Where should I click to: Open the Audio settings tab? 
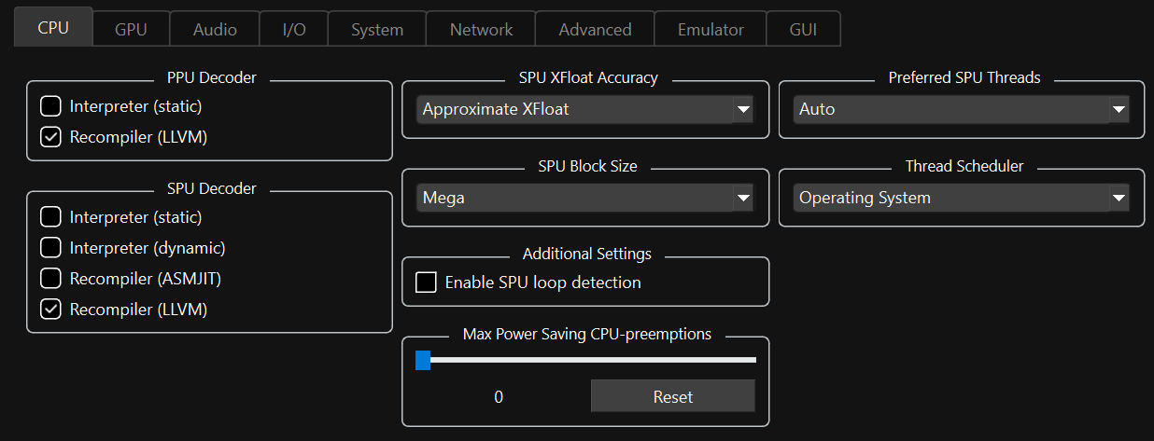pos(215,29)
